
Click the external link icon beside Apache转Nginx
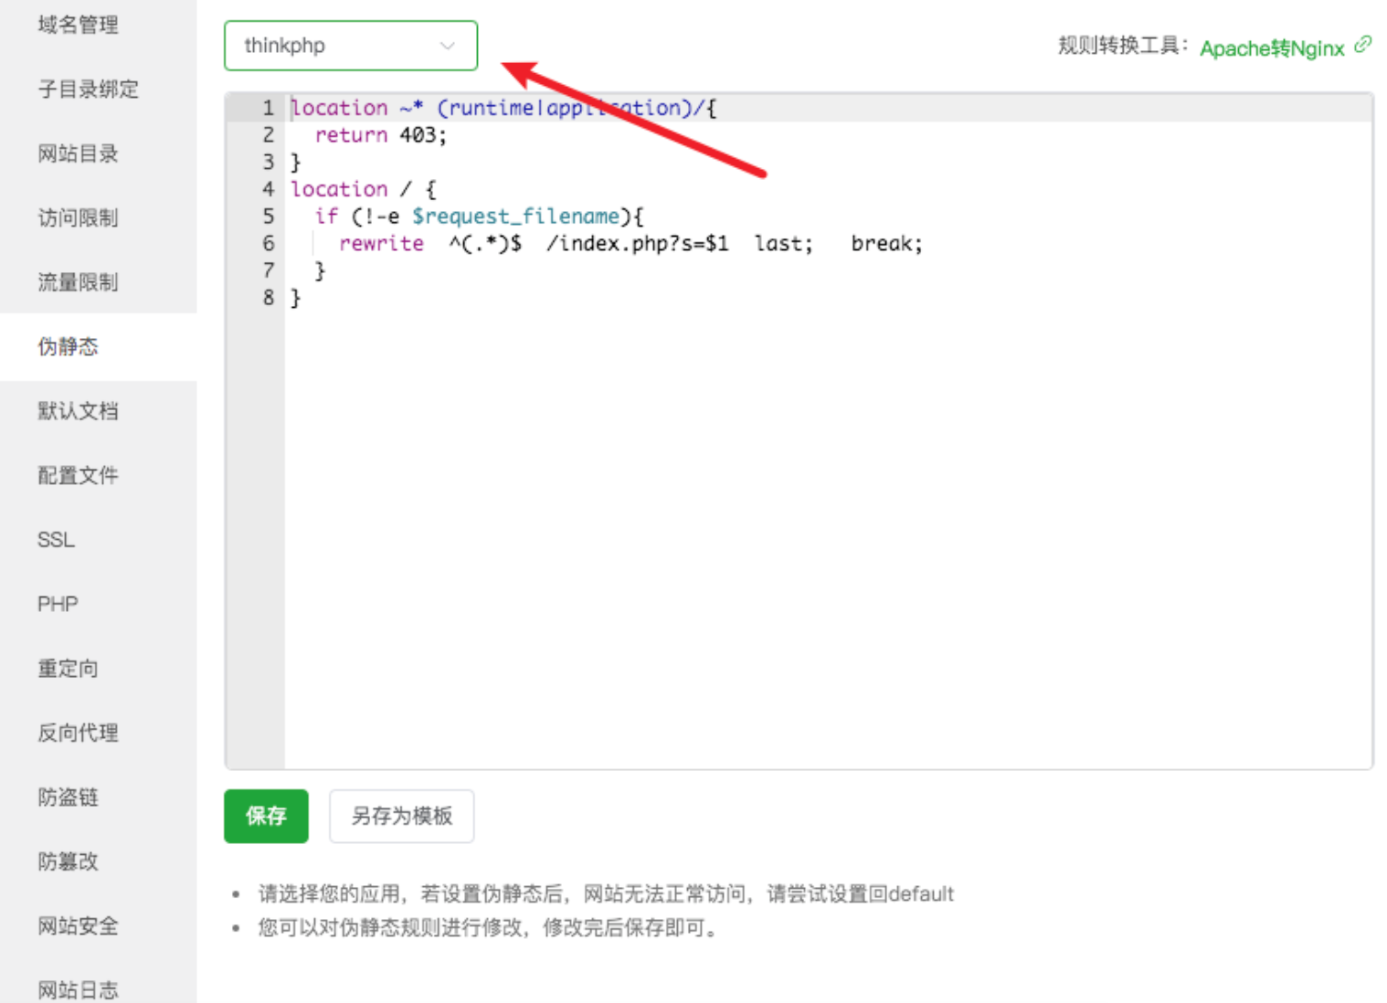1362,45
